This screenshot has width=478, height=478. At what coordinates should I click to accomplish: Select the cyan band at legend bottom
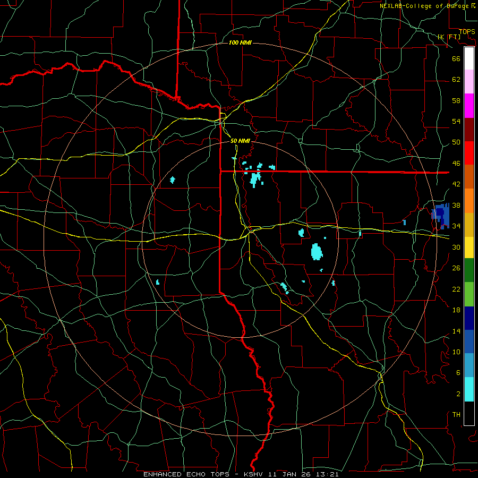(469, 389)
